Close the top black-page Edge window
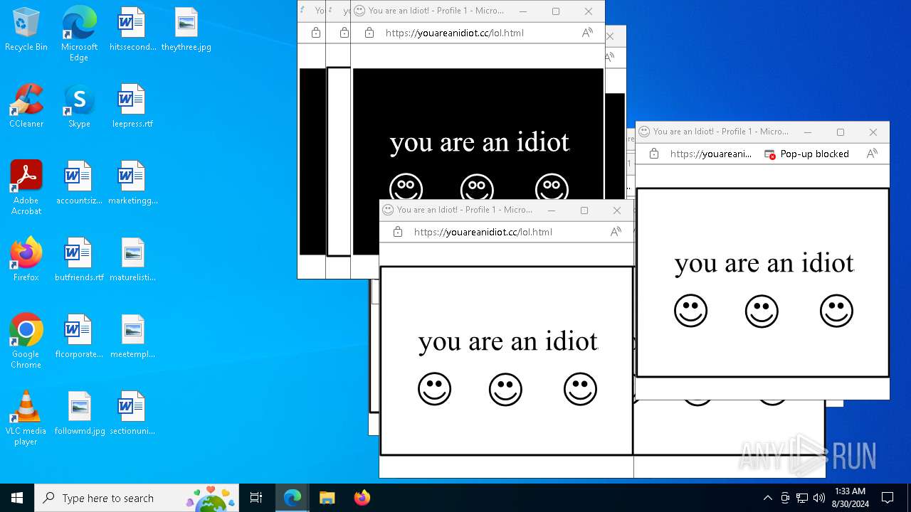The height and width of the screenshot is (512, 911). tap(589, 11)
